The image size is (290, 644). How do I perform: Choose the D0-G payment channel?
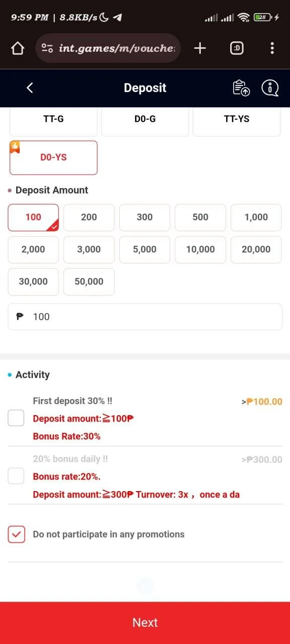click(145, 120)
